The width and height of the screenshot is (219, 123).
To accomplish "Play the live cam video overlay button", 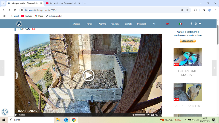I will pyautogui.click(x=88, y=75).
